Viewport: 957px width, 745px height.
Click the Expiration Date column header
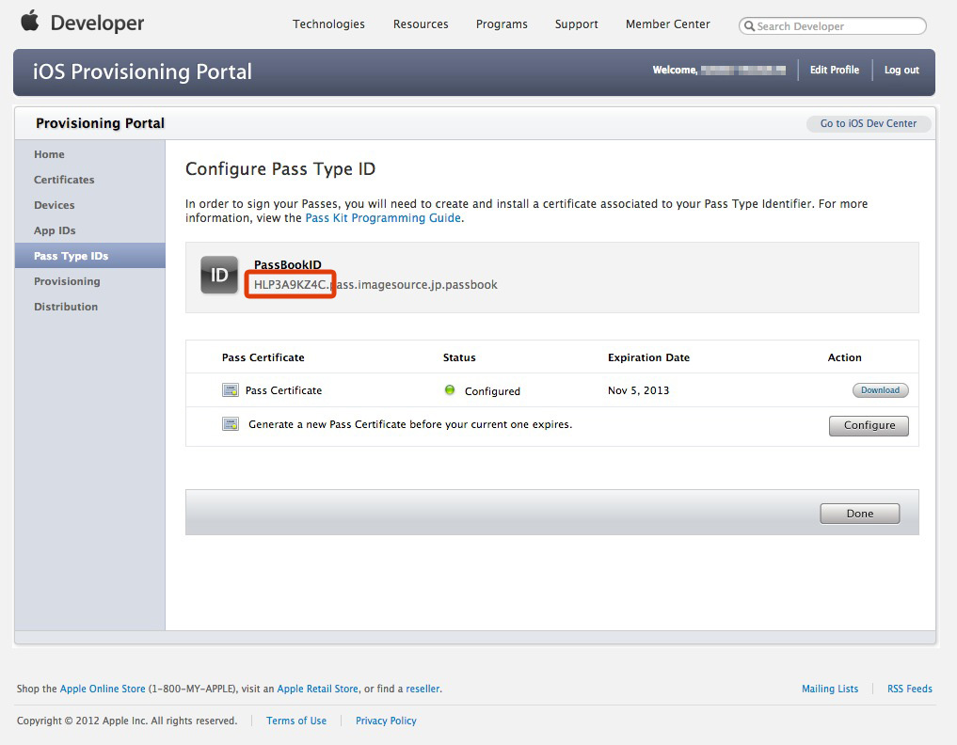pos(648,357)
